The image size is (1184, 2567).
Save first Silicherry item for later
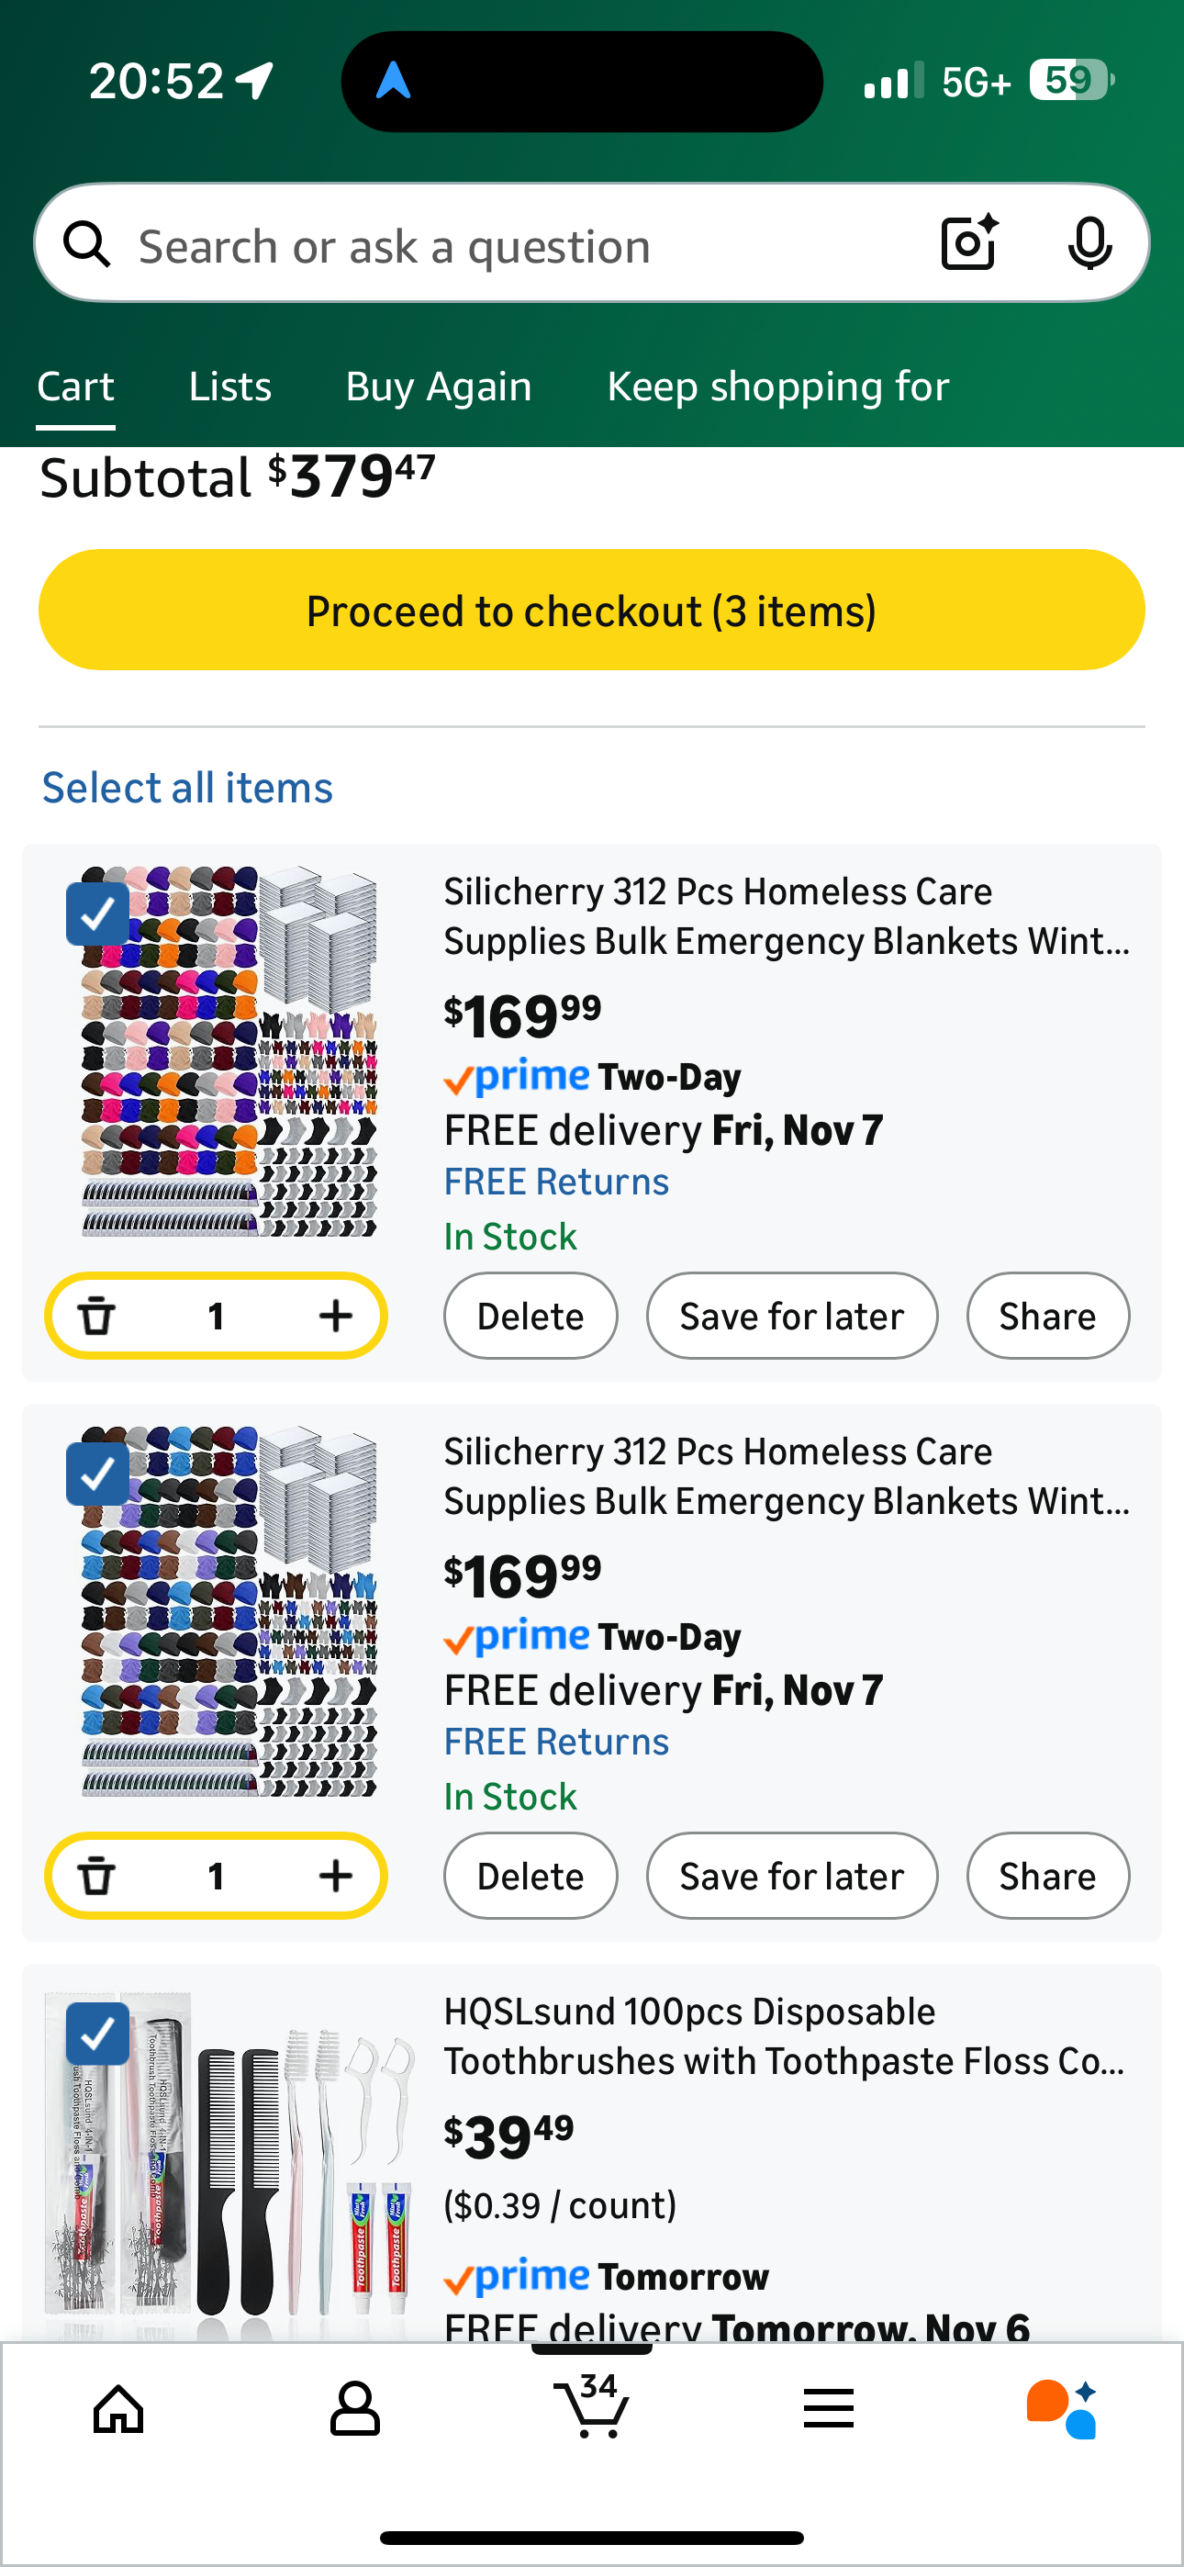point(791,1317)
